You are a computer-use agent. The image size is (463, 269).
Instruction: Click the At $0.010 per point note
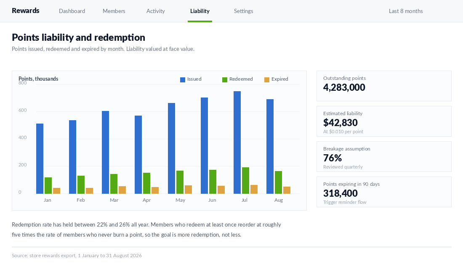coord(343,132)
